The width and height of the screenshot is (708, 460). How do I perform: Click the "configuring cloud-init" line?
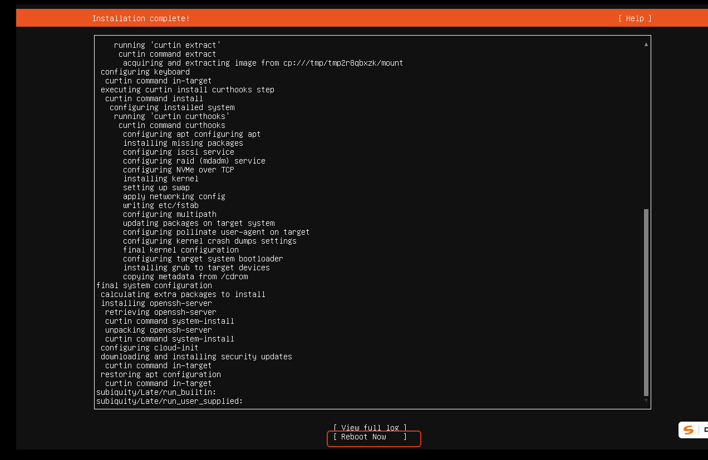point(150,348)
